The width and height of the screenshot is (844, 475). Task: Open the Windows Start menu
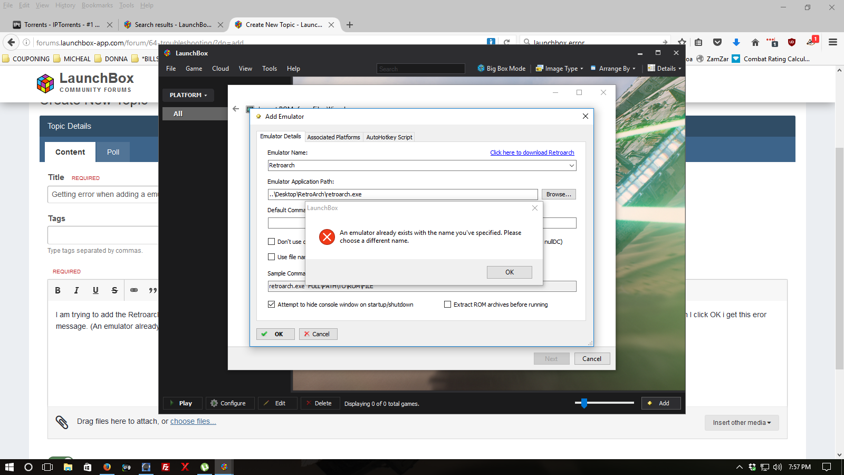point(9,467)
